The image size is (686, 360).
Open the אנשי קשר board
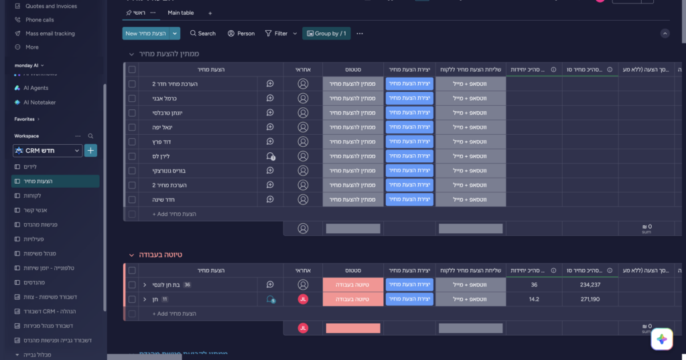pos(36,210)
